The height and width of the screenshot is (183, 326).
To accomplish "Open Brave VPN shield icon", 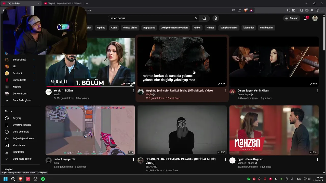I will [x=317, y=10].
